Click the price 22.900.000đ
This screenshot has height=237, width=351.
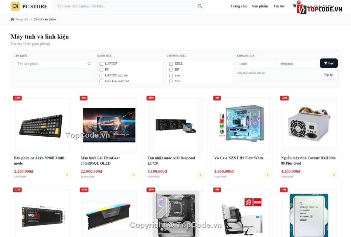pyautogui.click(x=91, y=171)
